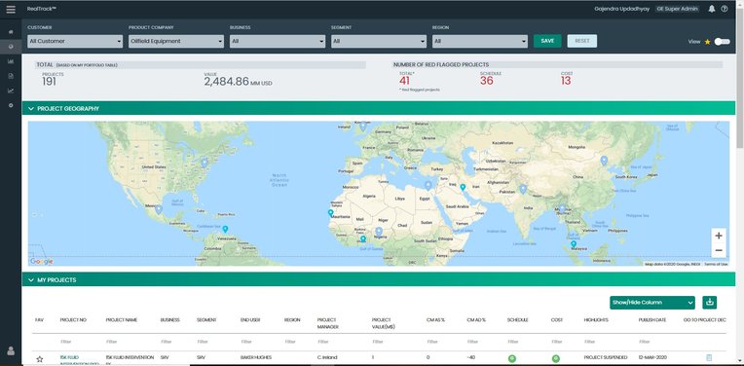Click the PROJECT SUSPENDED highlights cell
744x366 pixels.
pyautogui.click(x=606, y=357)
